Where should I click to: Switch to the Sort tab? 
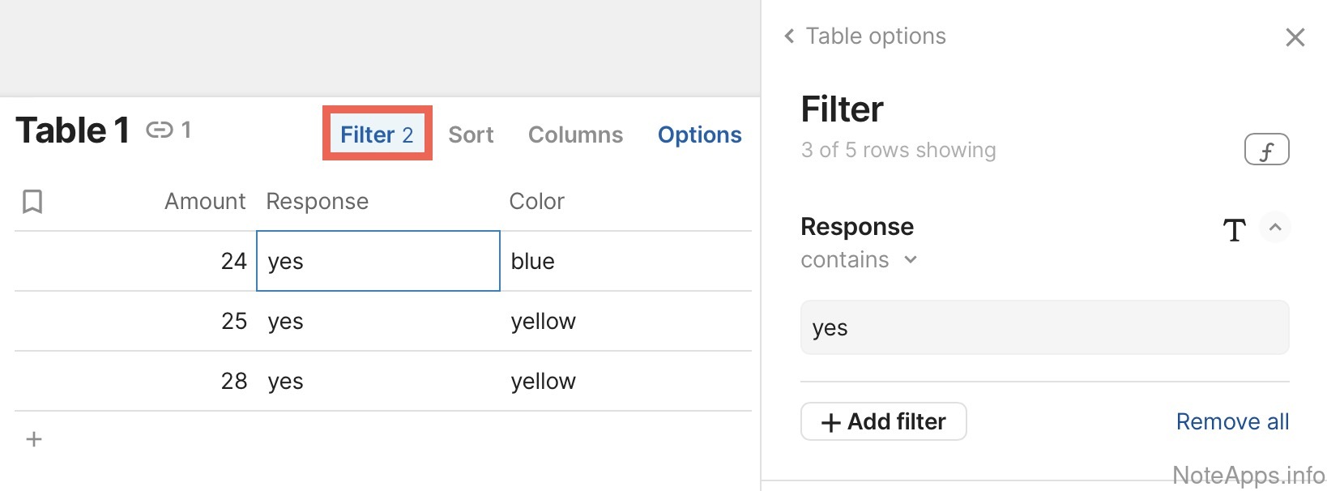[471, 134]
